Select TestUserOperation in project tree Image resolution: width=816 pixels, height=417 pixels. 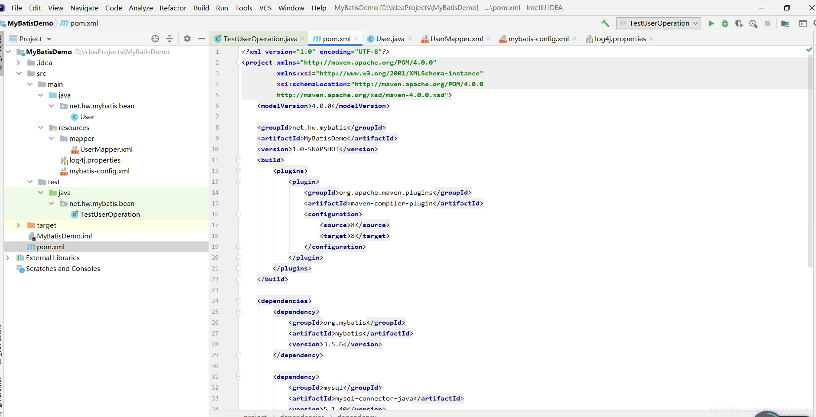point(110,214)
